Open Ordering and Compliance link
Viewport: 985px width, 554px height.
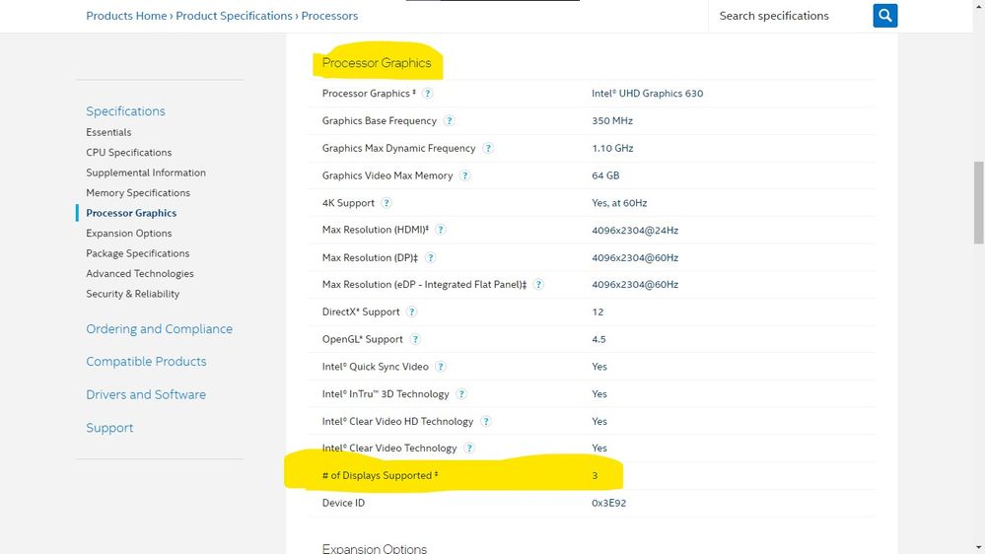point(159,329)
